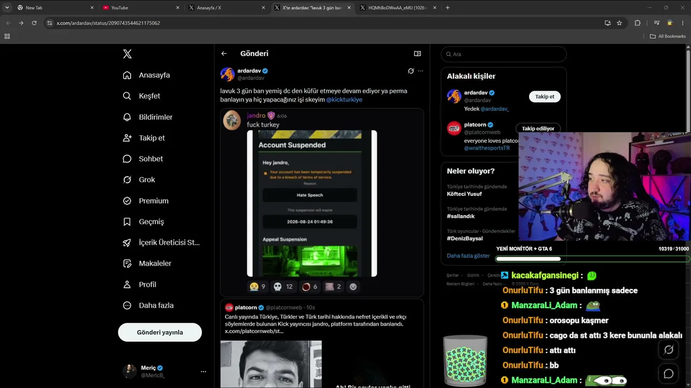Image resolution: width=691 pixels, height=388 pixels.
Task: Open a new browser tab
Action: [448, 8]
